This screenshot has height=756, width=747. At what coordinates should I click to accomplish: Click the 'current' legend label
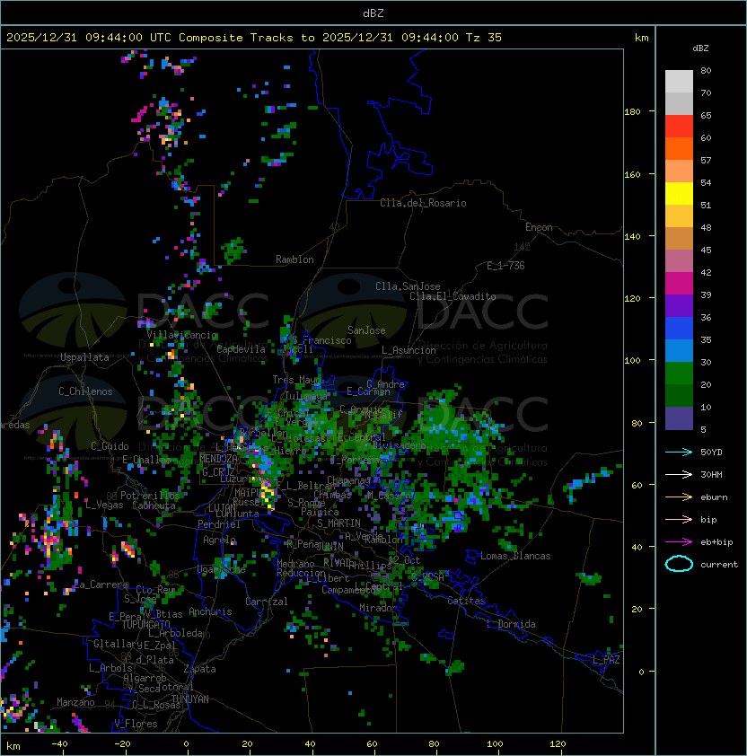pos(719,565)
